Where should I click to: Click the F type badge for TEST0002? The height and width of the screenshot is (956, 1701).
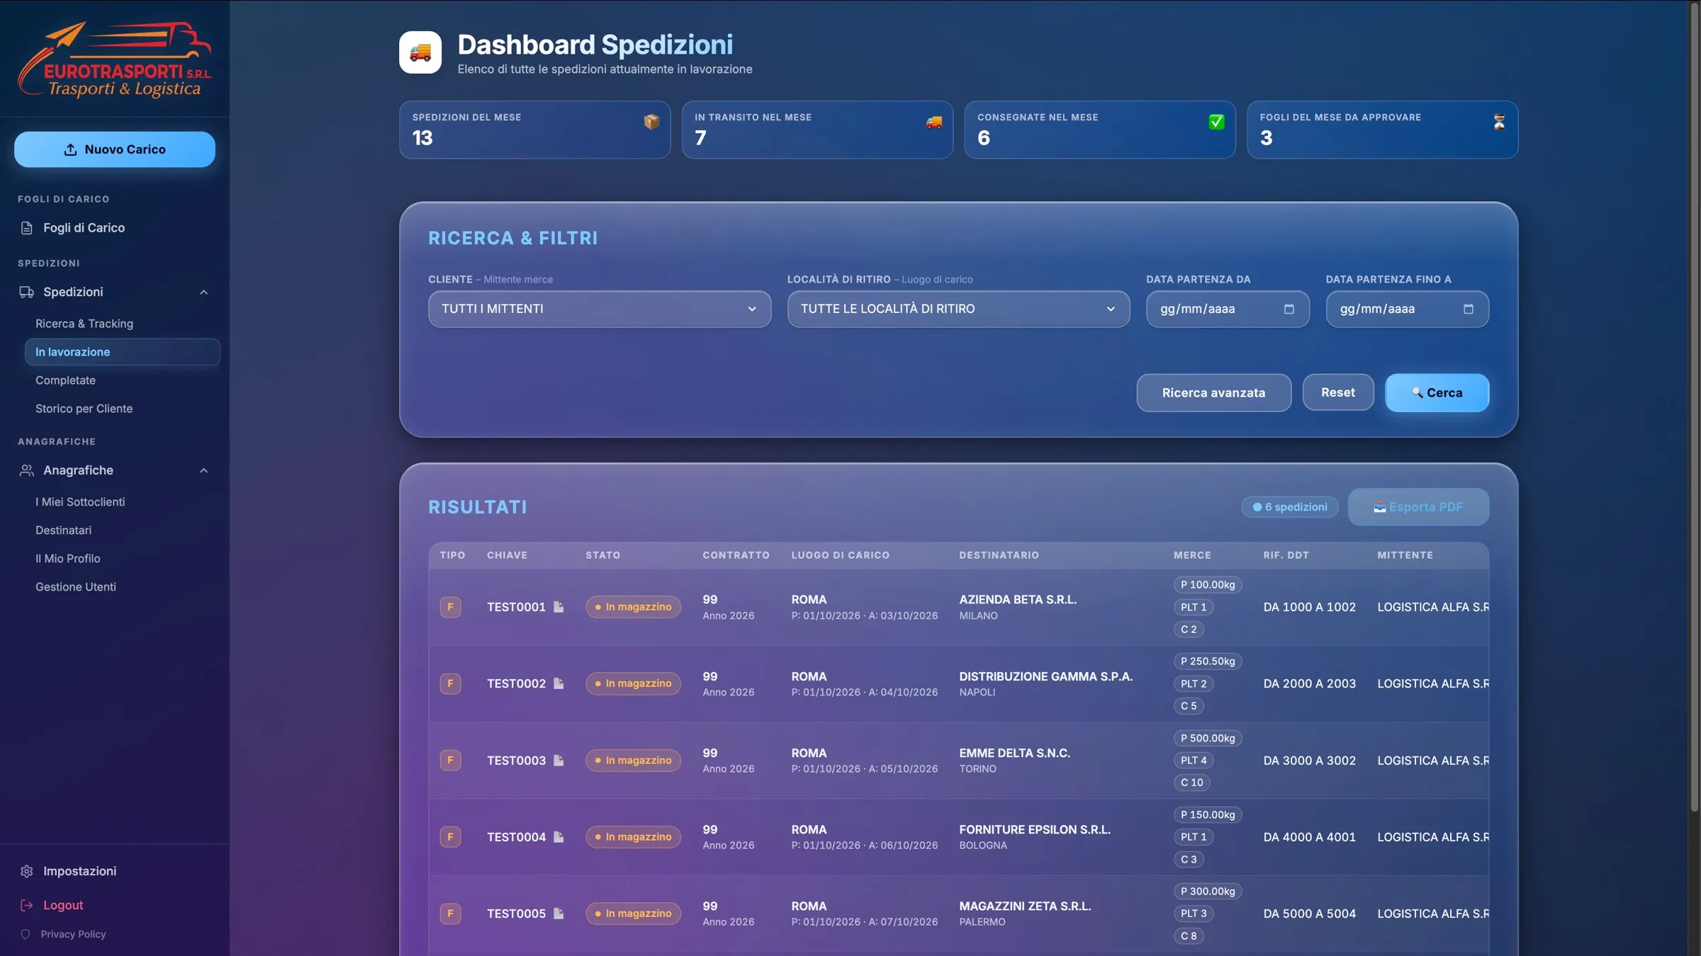coord(450,683)
